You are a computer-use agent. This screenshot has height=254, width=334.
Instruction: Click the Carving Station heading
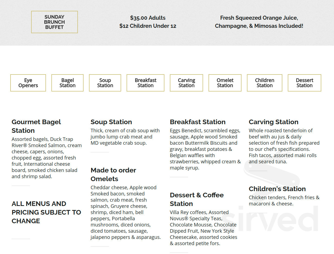coord(273,122)
